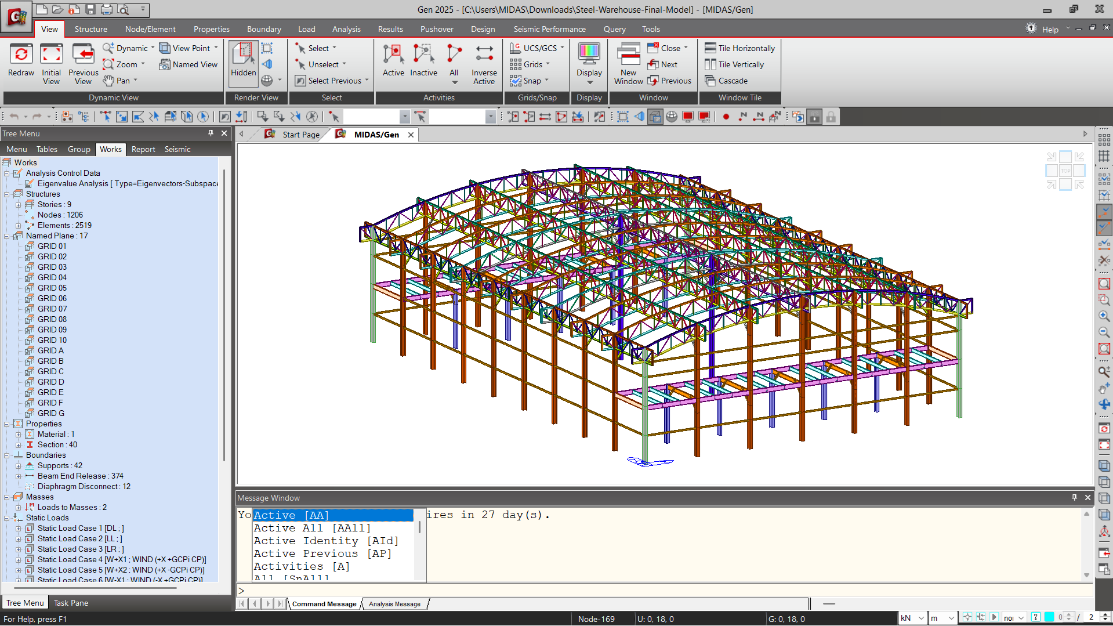Open Snap dropdown
The width and height of the screenshot is (1113, 626).
pos(529,81)
